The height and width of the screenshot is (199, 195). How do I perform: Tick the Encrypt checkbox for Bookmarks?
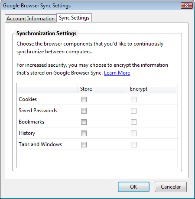133,122
